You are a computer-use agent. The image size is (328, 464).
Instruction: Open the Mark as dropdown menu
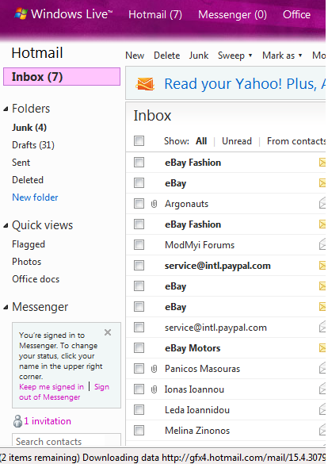pyautogui.click(x=282, y=56)
